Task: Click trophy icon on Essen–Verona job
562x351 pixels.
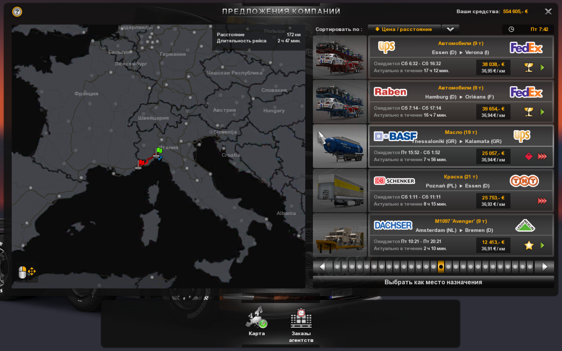Action: coord(529,68)
